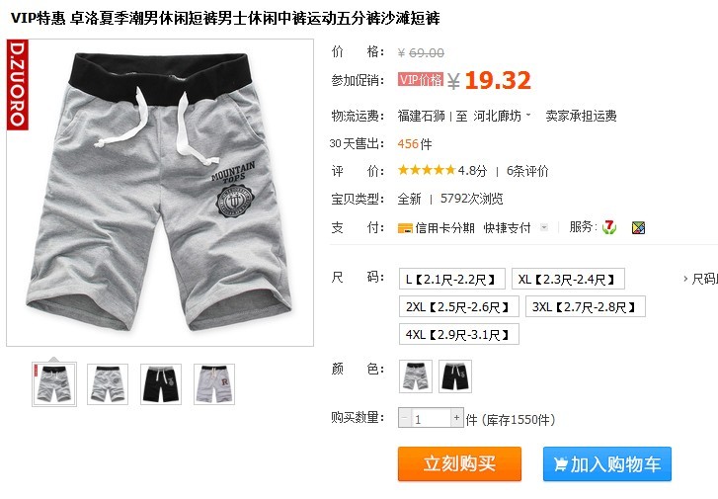The image size is (718, 499).
Task: Pick the black shorts color swatch
Action: [454, 376]
